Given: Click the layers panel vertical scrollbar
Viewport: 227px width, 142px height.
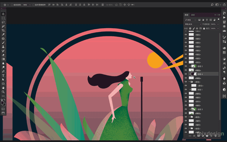Looking at the screenshot, I should [x=220, y=76].
